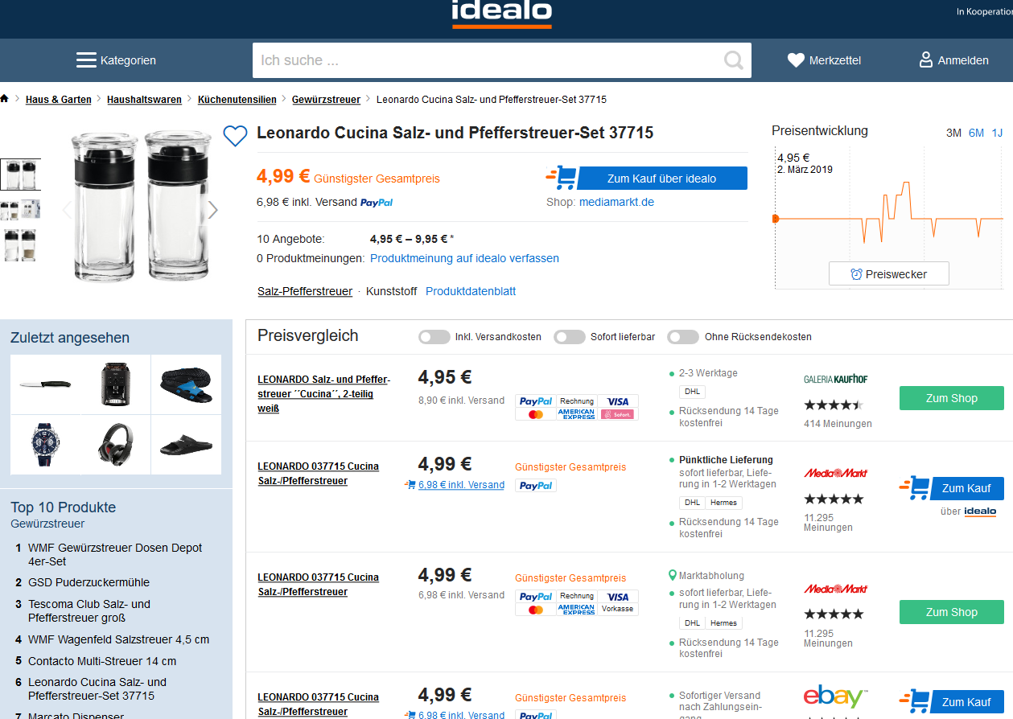
Task: Show next product image with right chevron
Action: 212,210
